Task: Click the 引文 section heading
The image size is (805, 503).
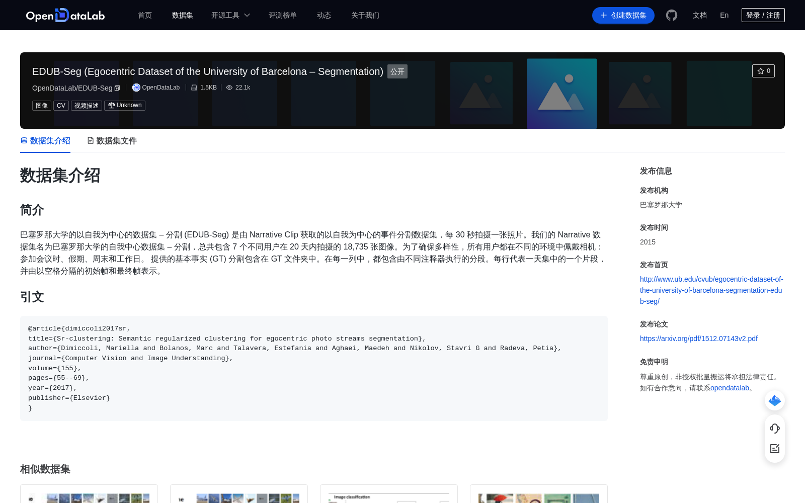Action: [32, 297]
